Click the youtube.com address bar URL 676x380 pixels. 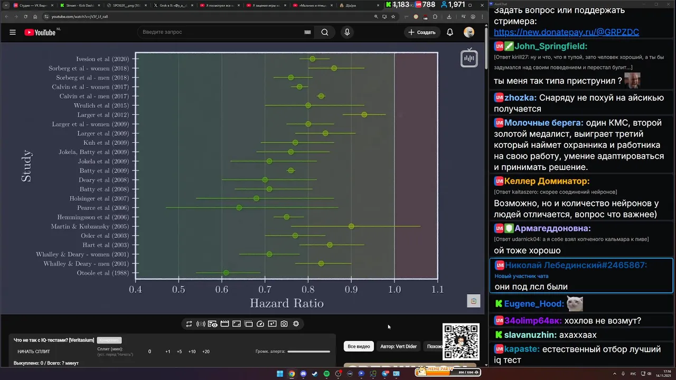click(x=80, y=16)
